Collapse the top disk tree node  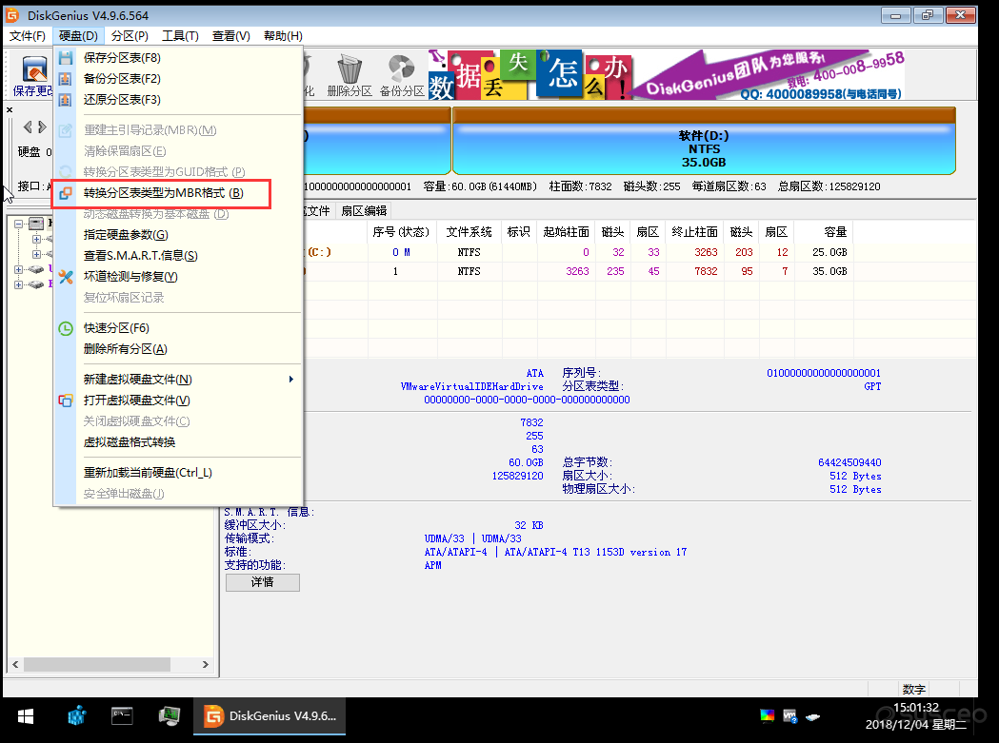coord(18,224)
